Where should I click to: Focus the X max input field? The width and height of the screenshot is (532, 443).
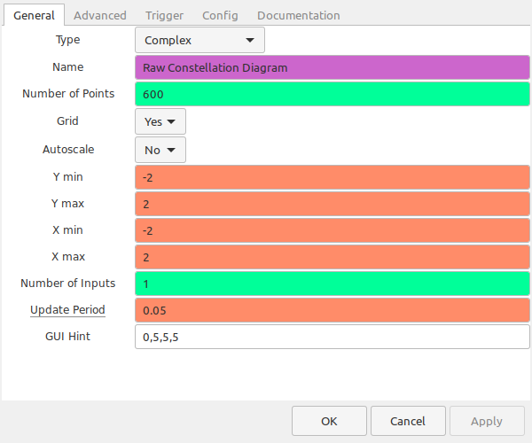coord(332,257)
